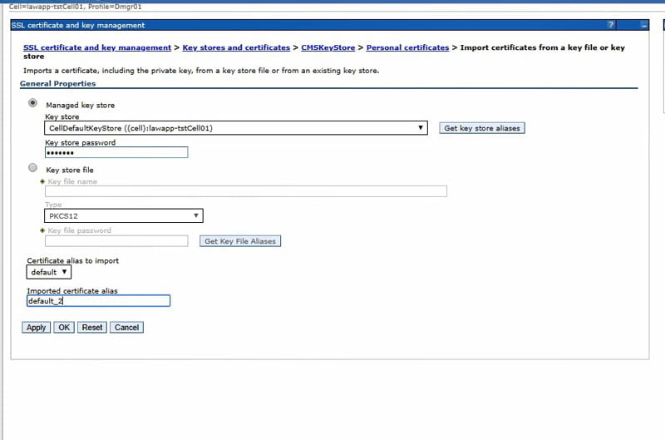The height and width of the screenshot is (440, 665).
Task: Open the CMSKeyStore breadcrumb link
Action: coord(328,47)
